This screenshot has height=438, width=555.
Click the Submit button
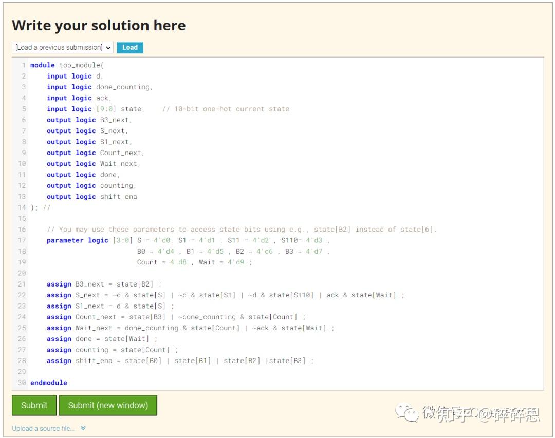(34, 405)
